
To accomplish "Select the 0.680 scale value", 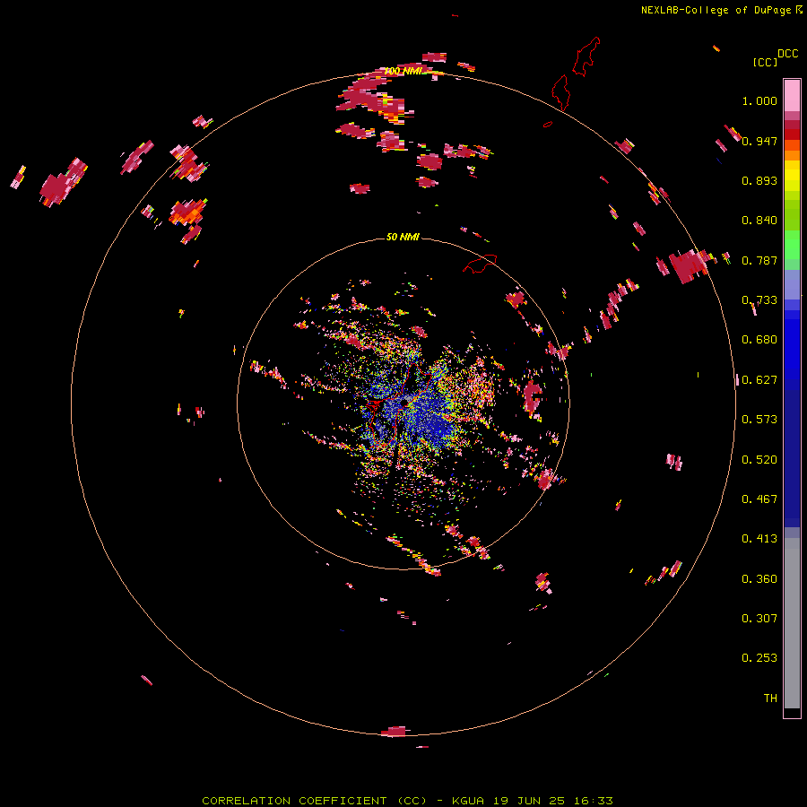I will [x=759, y=340].
